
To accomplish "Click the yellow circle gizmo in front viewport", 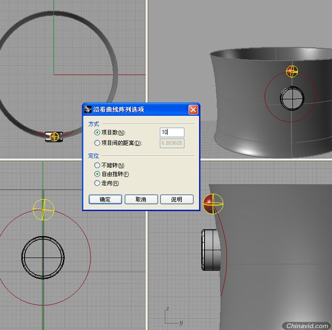I will point(43,209).
